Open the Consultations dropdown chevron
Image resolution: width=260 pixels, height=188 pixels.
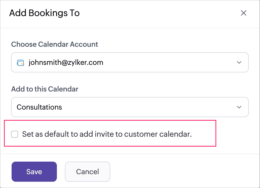[239, 107]
